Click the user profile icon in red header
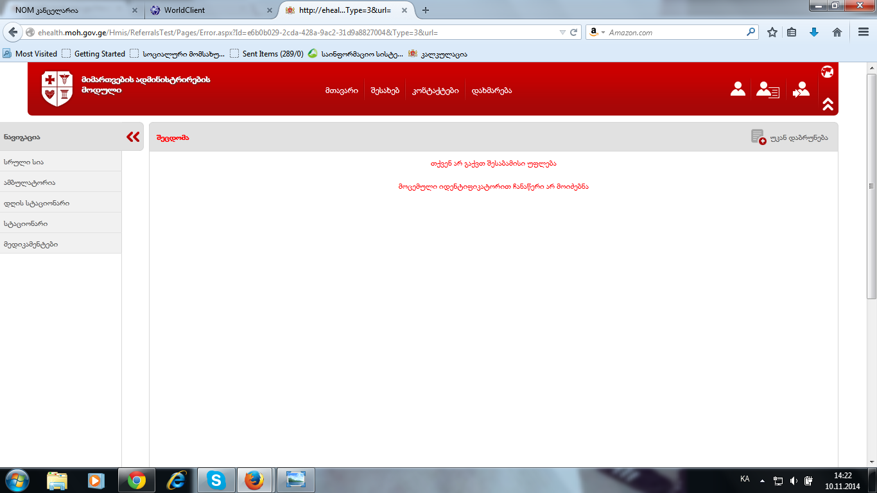 pos(738,89)
